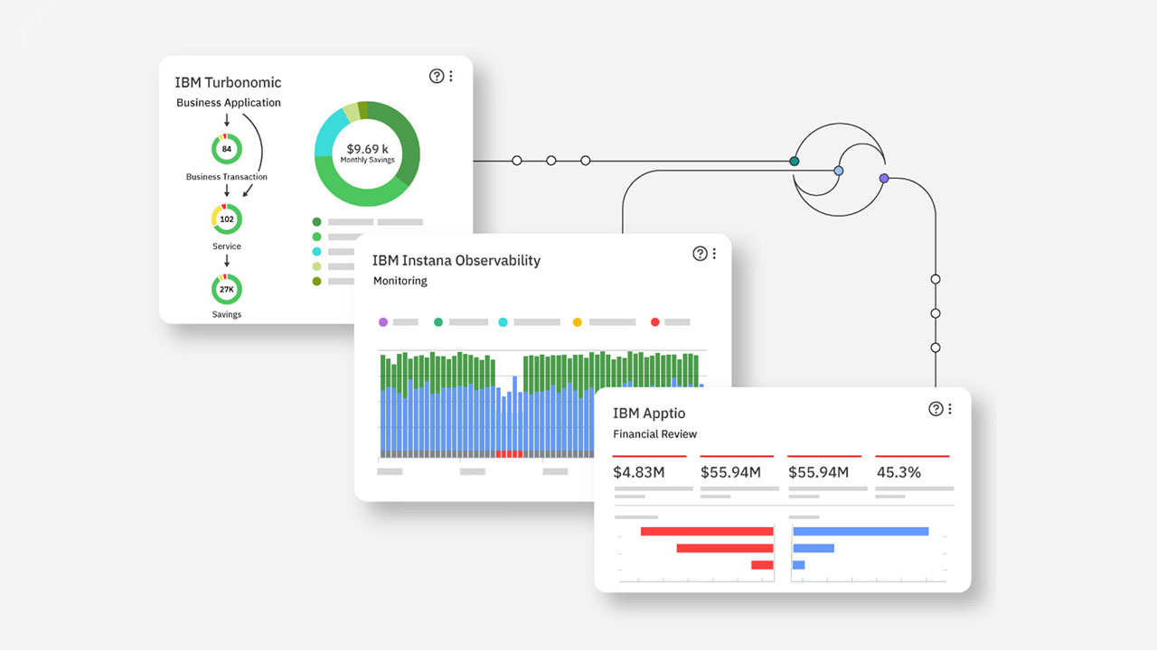Select the Business Transaction gauge showing 102
Screen dimensions: 1157x650
(x=227, y=219)
